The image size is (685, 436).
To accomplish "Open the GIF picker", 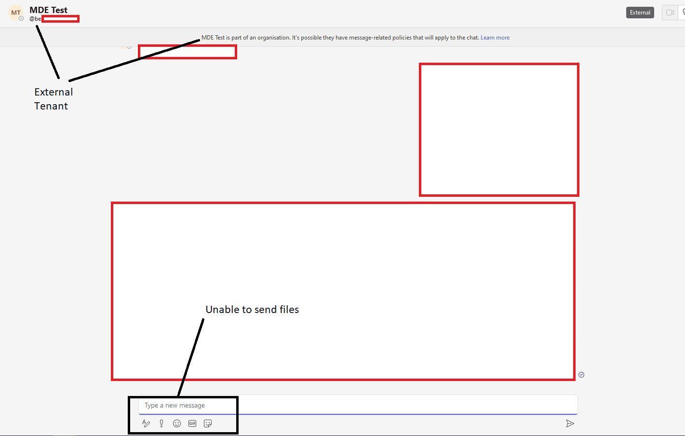I will coord(192,423).
